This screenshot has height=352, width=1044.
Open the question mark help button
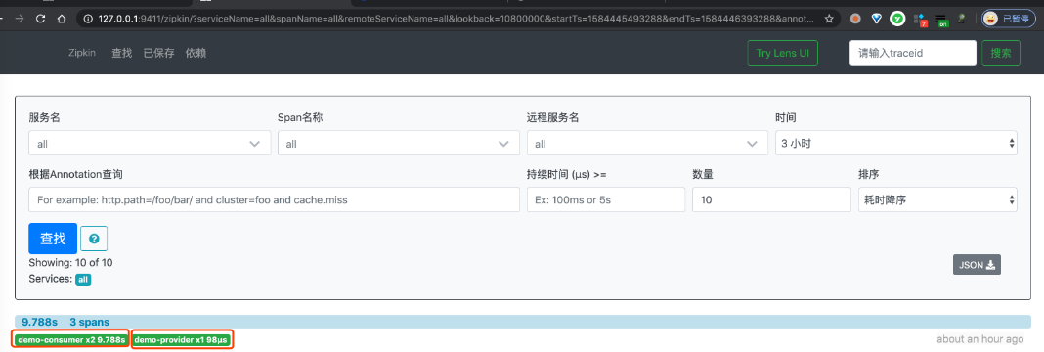click(94, 239)
